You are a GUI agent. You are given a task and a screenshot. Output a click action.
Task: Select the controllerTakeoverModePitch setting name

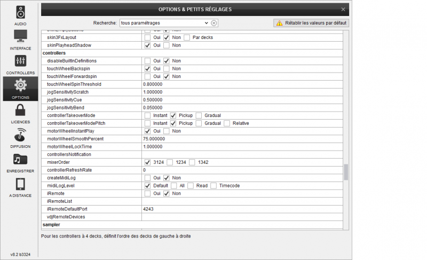tap(76, 123)
